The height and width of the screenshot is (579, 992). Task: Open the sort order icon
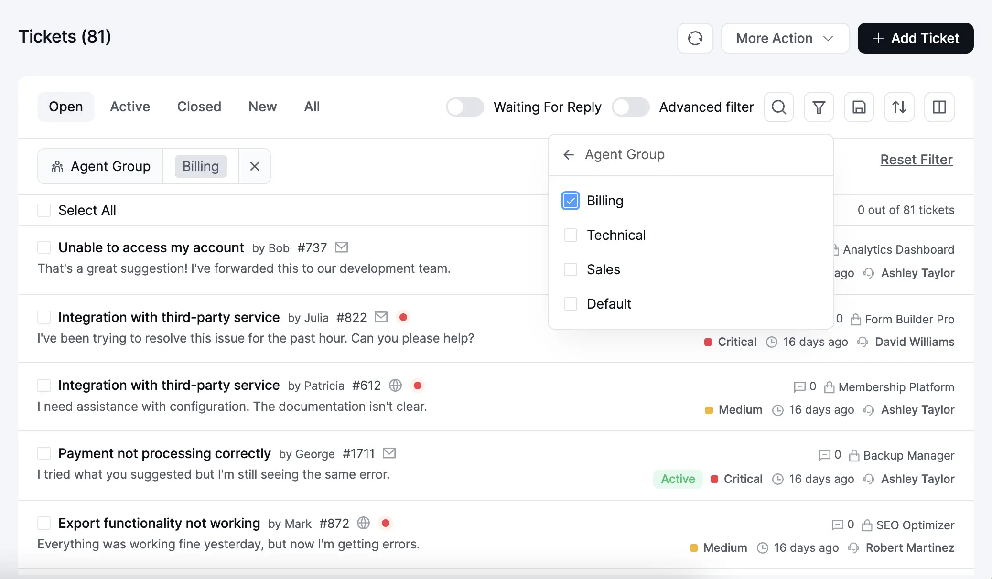coord(899,107)
